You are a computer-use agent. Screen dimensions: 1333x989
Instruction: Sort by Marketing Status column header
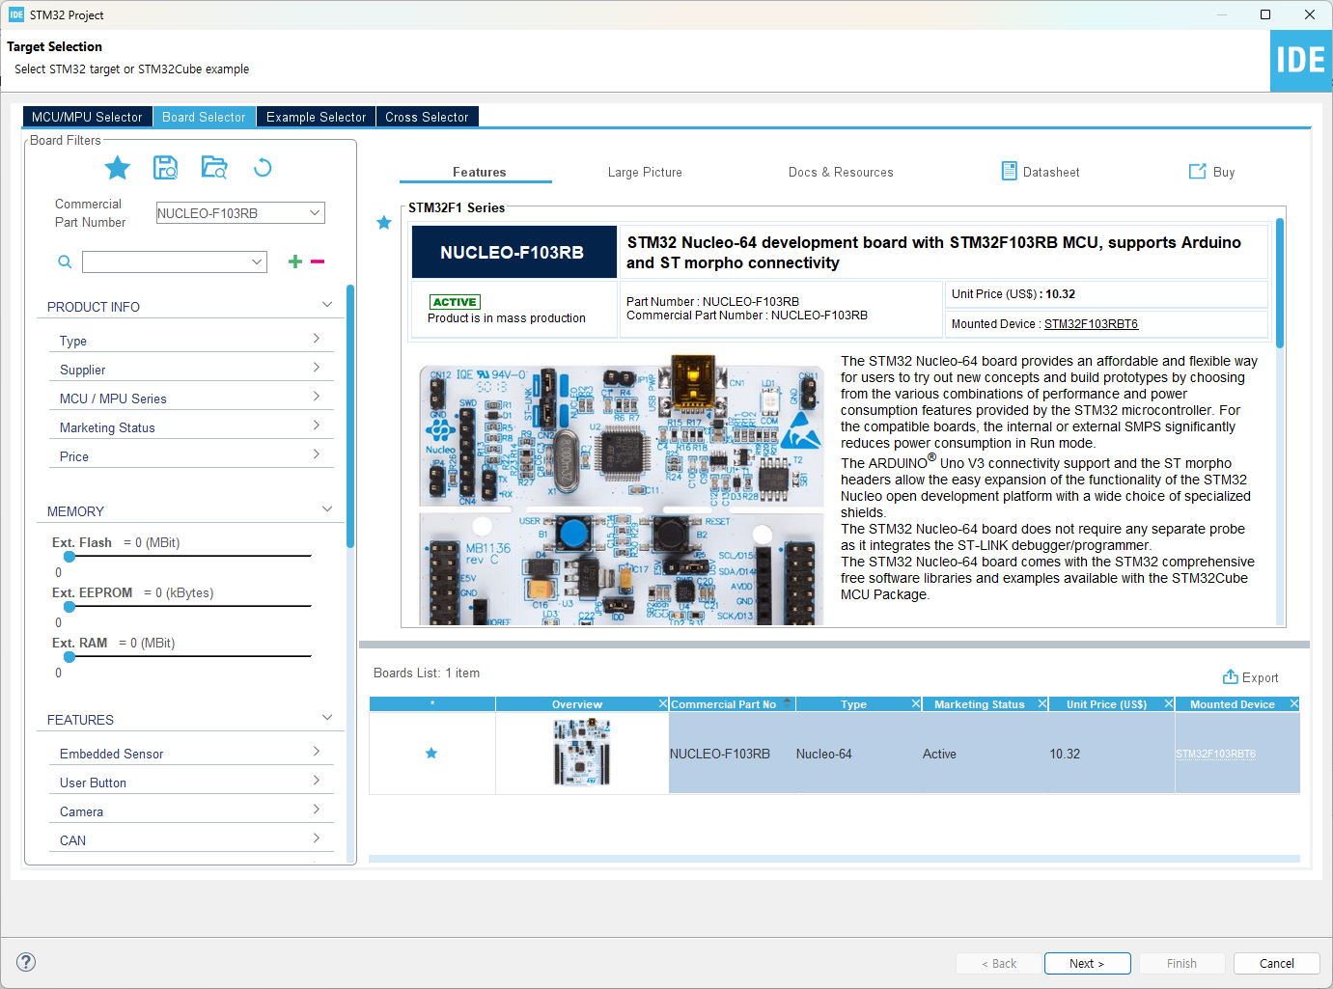click(x=979, y=704)
